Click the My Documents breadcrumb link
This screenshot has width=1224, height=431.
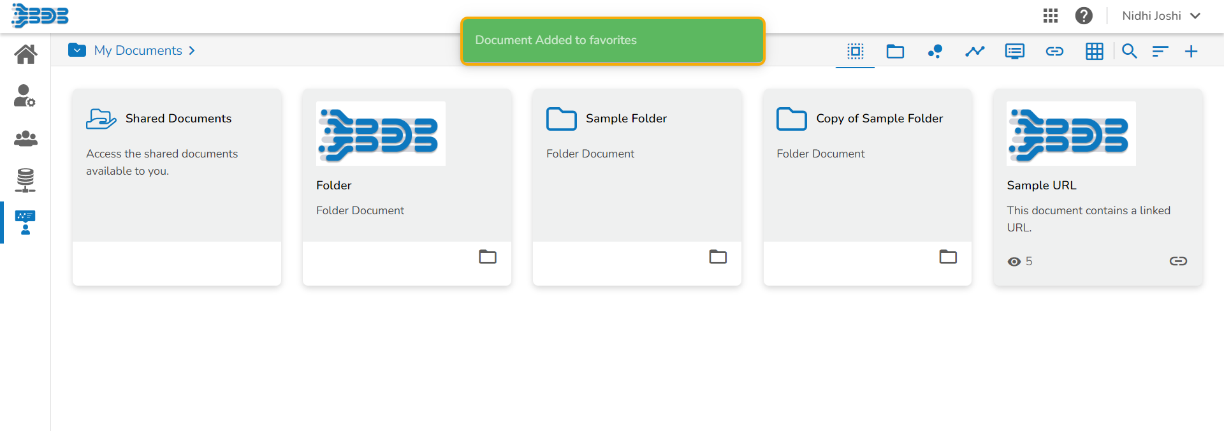(x=138, y=50)
